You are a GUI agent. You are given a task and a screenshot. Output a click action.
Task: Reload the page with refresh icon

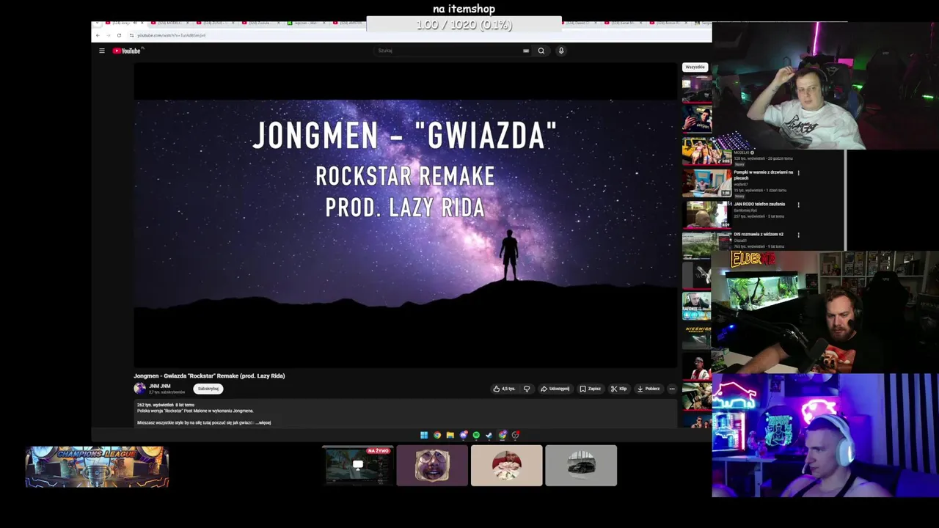[119, 35]
